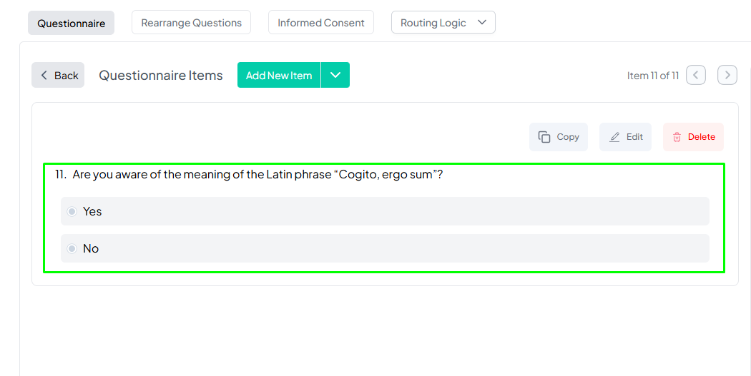Open the Rearrange Questions tab

(x=191, y=22)
